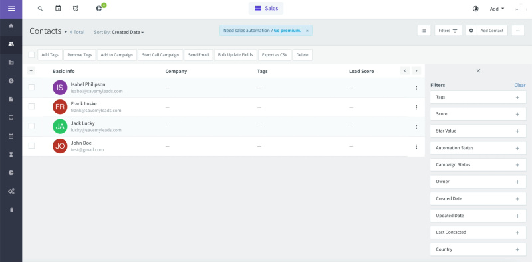Check the select-all contacts checkbox

(x=31, y=55)
